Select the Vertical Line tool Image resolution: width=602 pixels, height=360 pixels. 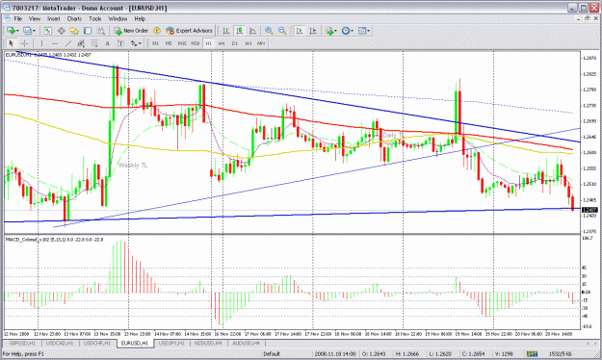(41, 43)
